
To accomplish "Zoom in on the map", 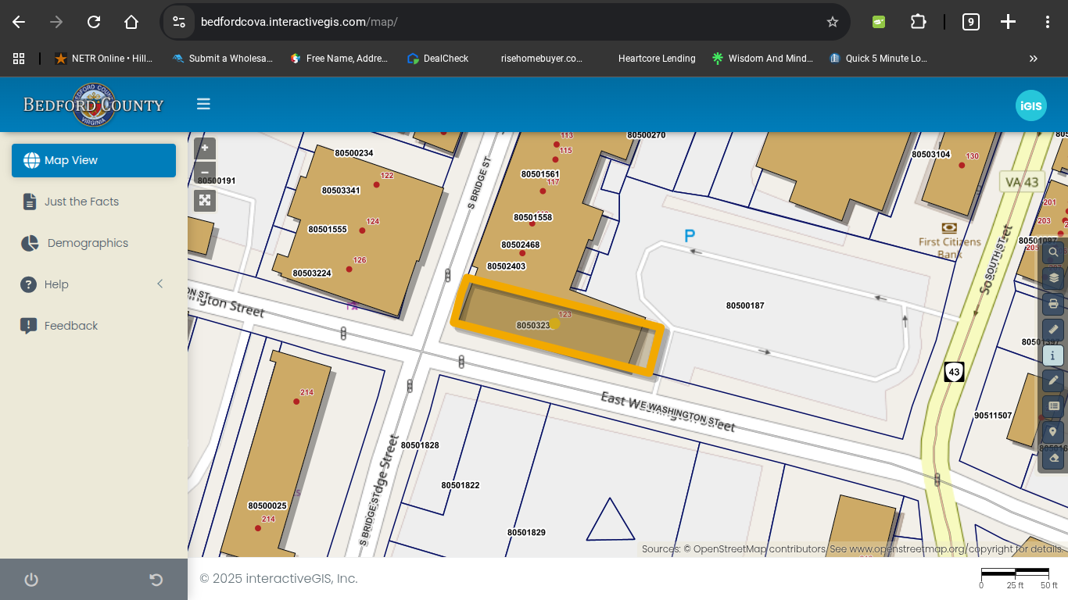I will coord(205,148).
